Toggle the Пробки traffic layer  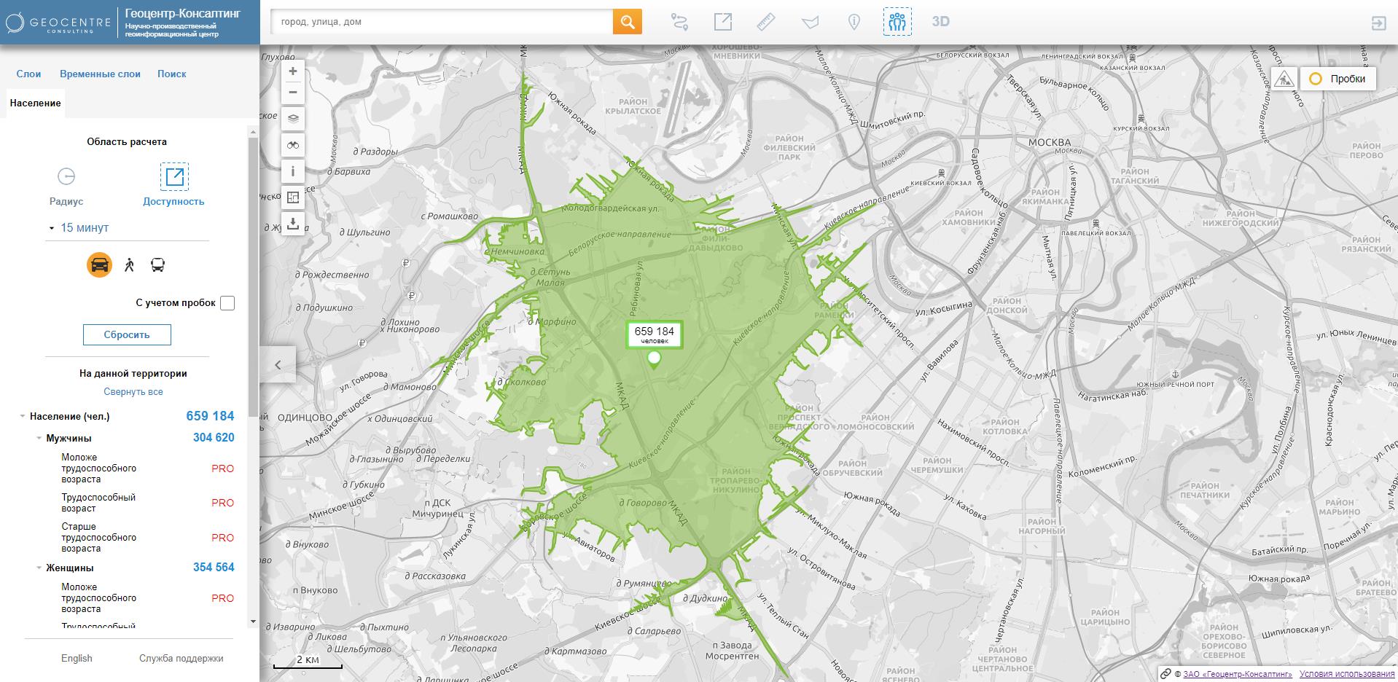(1338, 79)
